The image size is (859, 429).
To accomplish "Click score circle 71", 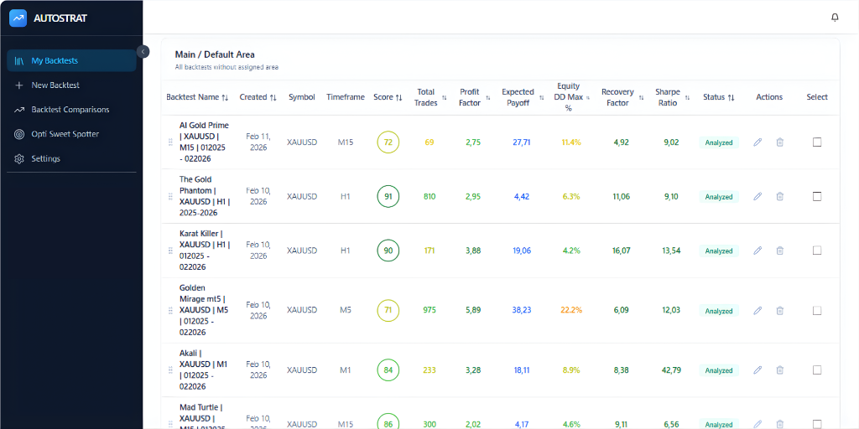I will coord(388,310).
